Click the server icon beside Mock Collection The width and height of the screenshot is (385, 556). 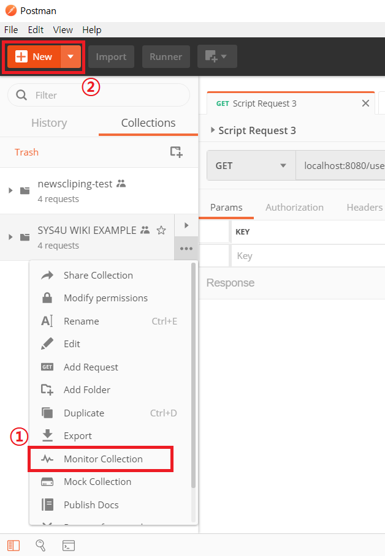point(47,481)
